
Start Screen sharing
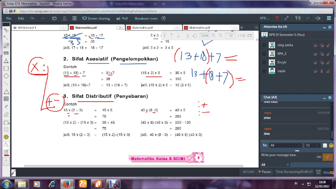coord(96,18)
